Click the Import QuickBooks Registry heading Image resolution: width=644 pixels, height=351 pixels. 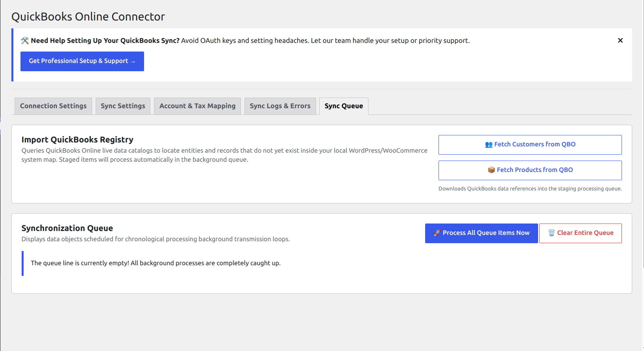(x=78, y=140)
